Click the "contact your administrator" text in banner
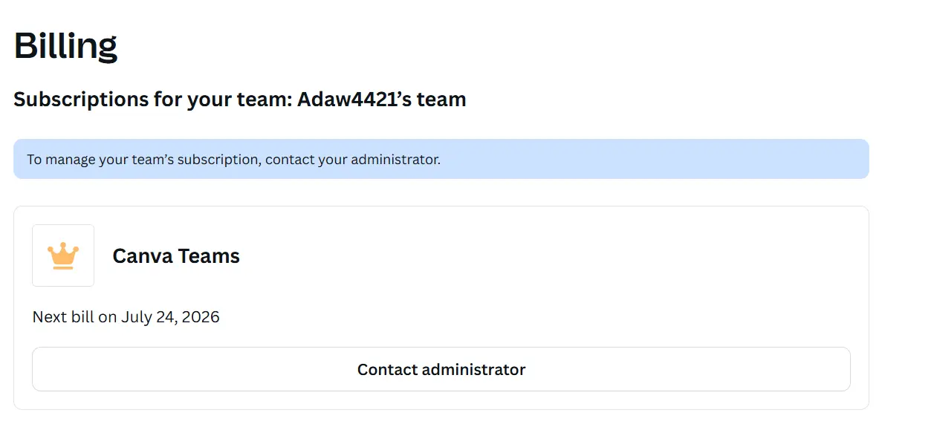This screenshot has height=430, width=934. click(x=353, y=160)
